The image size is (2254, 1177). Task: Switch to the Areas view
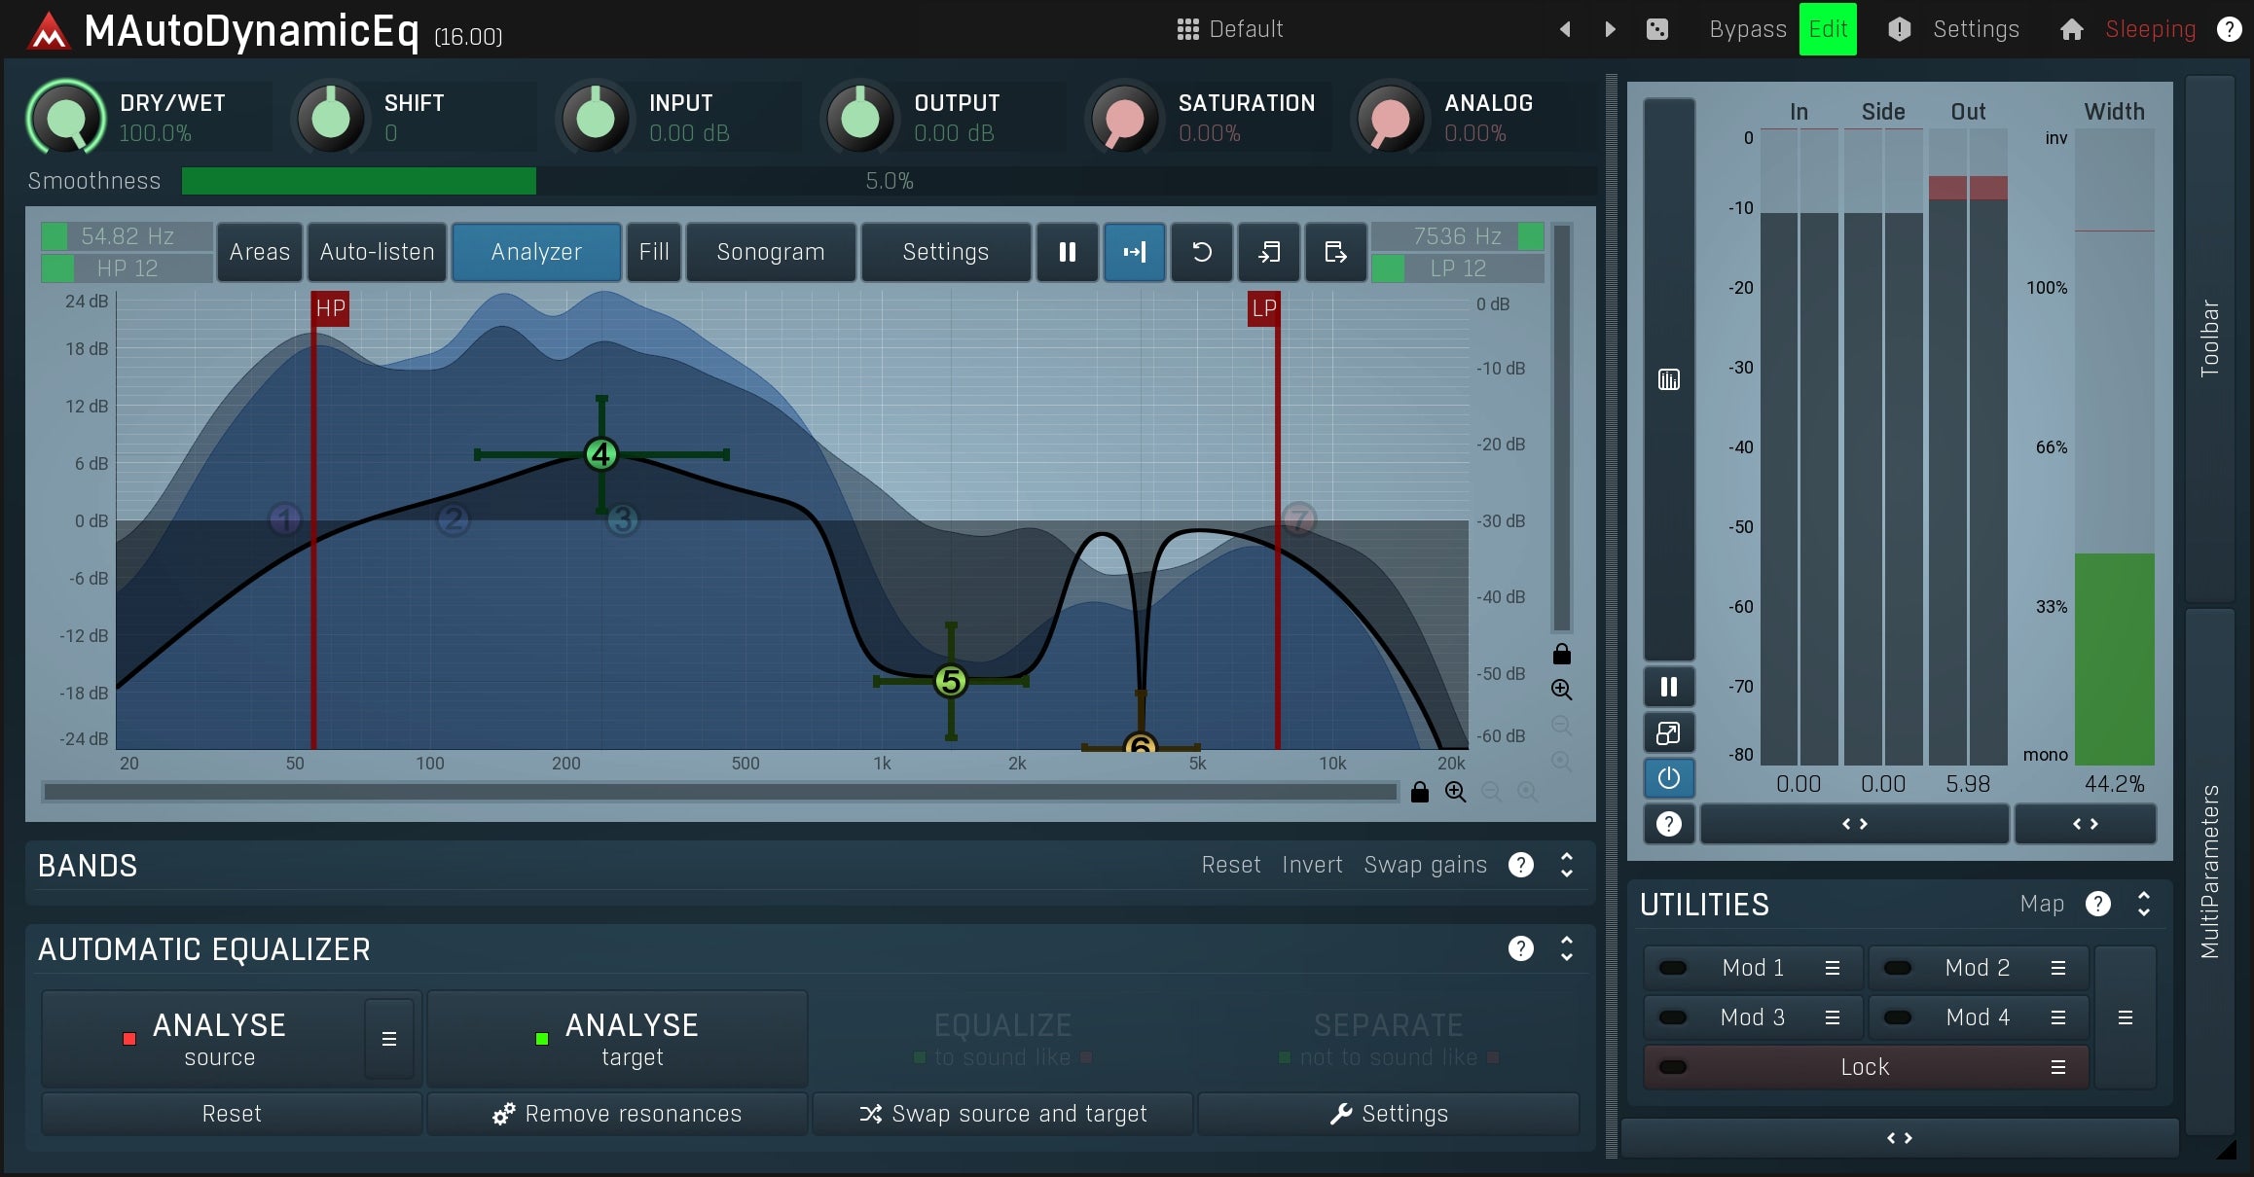[x=259, y=252]
